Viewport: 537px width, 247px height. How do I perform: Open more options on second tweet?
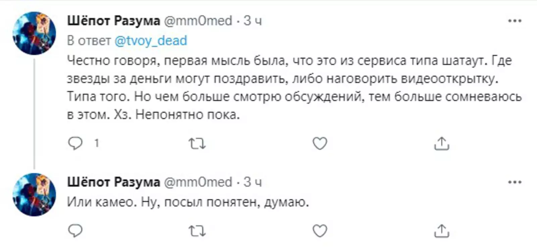(515, 182)
